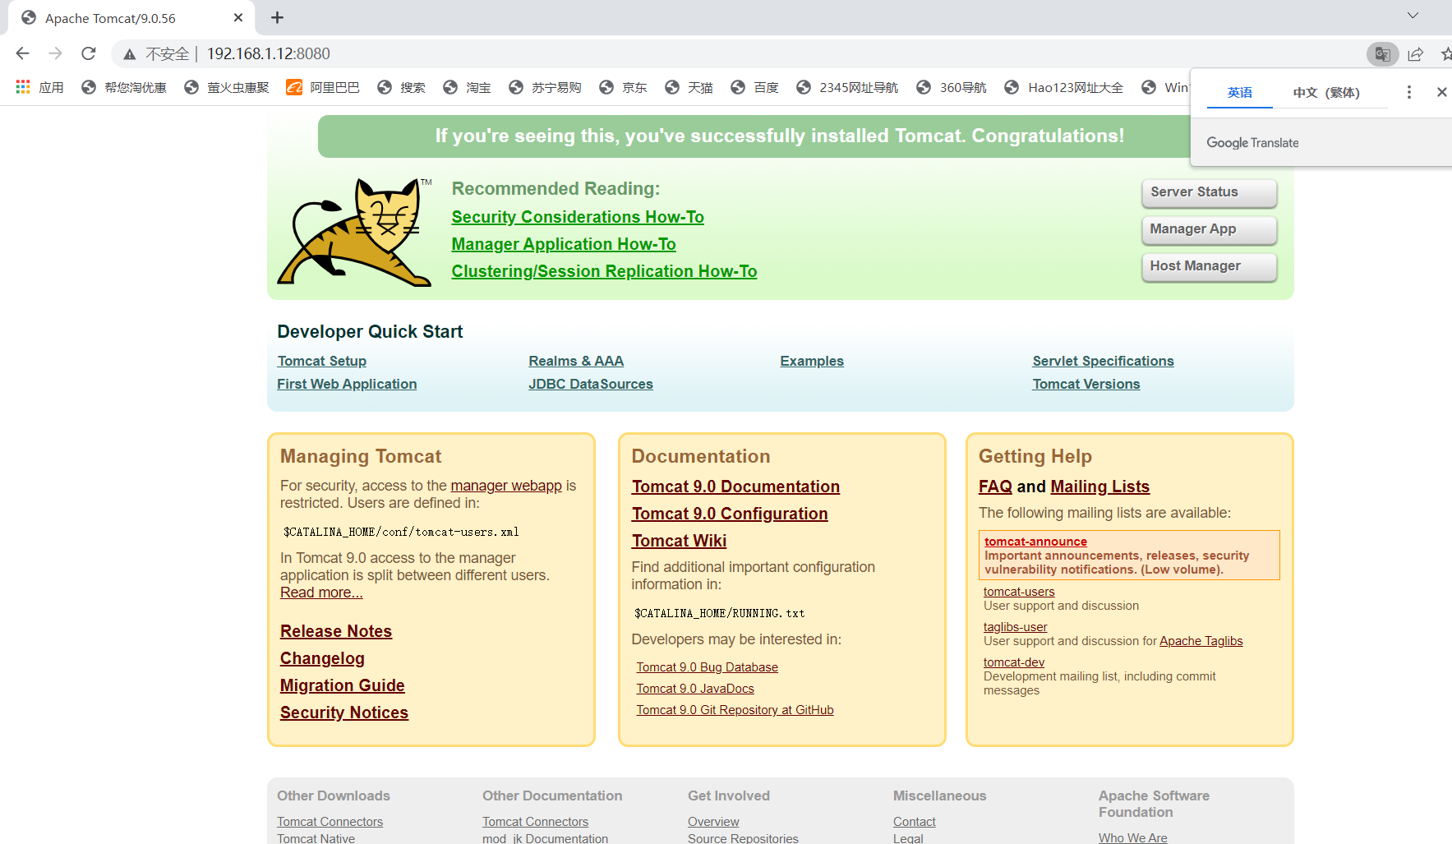This screenshot has width=1452, height=844.
Task: Close the Google Translate popup
Action: point(1441,92)
